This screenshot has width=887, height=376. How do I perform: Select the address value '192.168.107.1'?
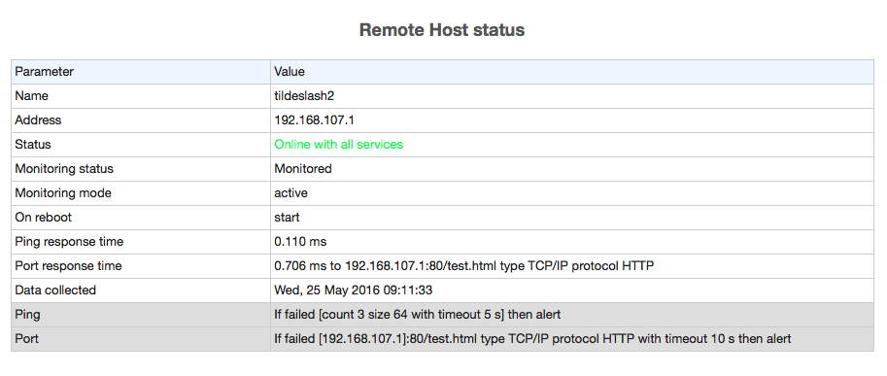315,120
